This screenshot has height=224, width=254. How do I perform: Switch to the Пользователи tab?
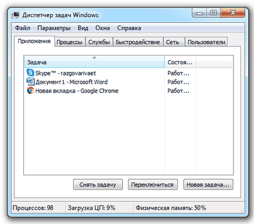click(x=207, y=42)
